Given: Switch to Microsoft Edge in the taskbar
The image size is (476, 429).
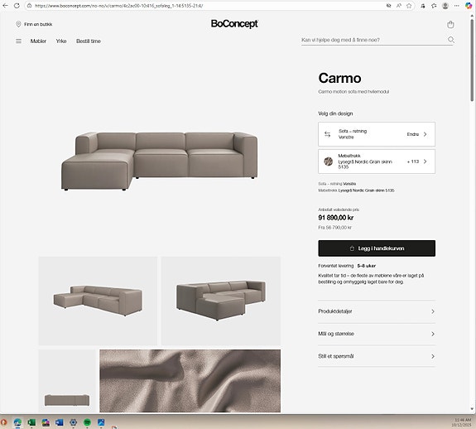Looking at the screenshot, I should [17, 422].
